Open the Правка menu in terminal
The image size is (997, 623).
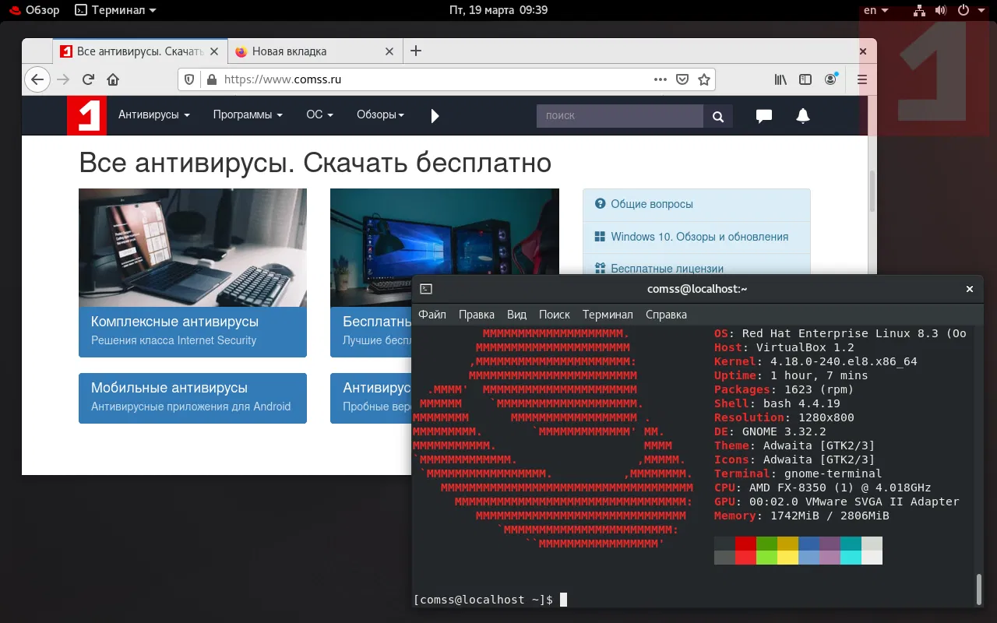click(477, 315)
